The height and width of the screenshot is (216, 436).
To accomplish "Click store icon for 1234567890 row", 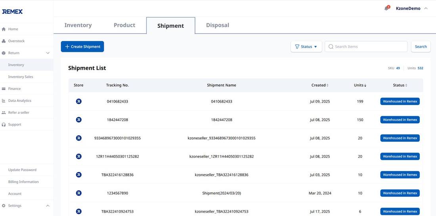I will click(79, 193).
